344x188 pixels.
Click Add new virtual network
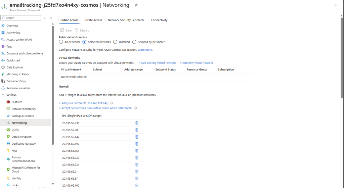tap(196, 63)
